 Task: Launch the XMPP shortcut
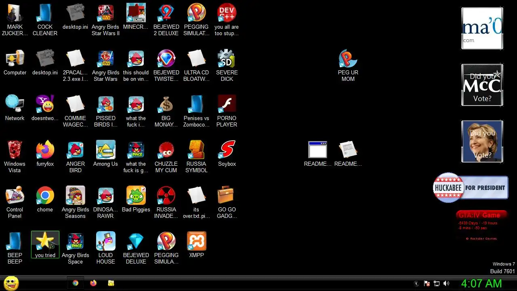[196, 245]
